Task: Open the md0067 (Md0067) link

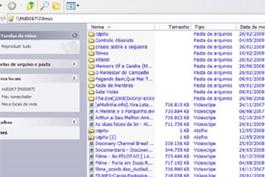Action: [18, 89]
